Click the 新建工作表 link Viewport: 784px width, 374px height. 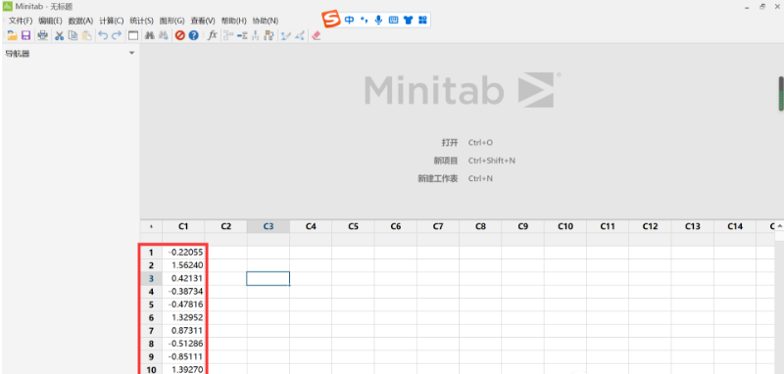click(x=438, y=178)
